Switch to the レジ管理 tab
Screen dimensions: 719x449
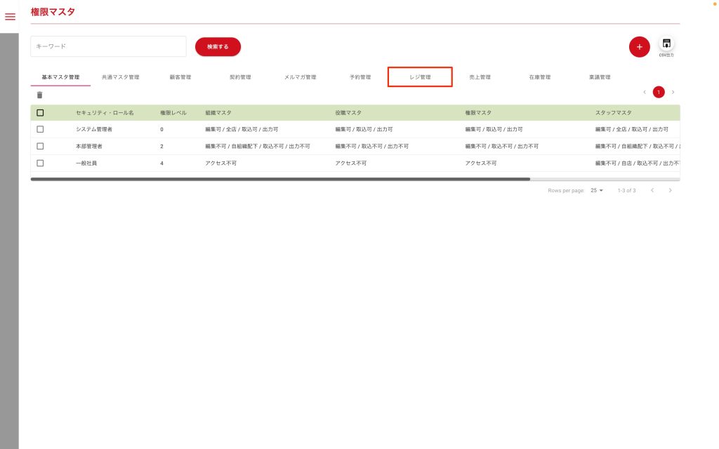click(x=420, y=77)
